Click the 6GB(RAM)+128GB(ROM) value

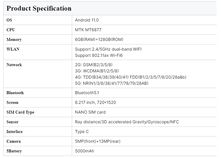(99, 39)
